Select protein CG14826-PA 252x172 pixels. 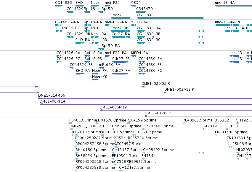59,56
